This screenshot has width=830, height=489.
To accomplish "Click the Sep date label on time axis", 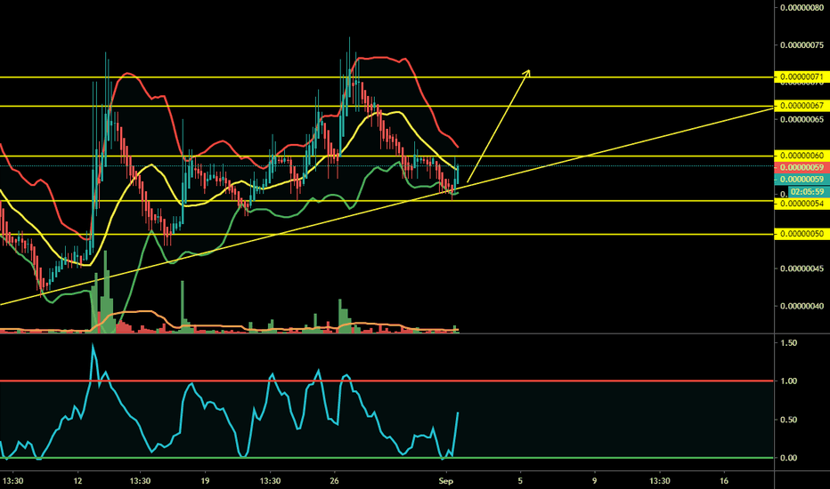I will click(446, 480).
